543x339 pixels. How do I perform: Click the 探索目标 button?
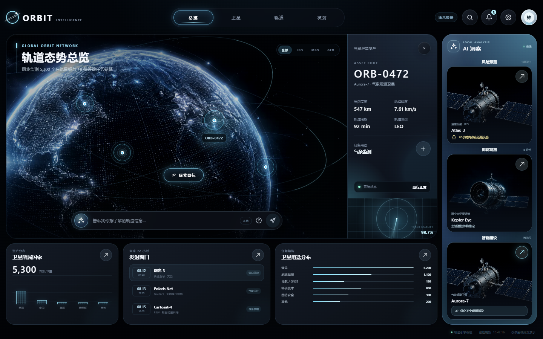[184, 175]
